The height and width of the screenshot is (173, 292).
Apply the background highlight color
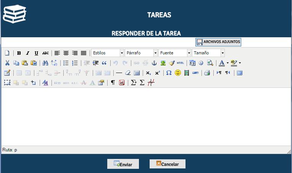point(234,63)
